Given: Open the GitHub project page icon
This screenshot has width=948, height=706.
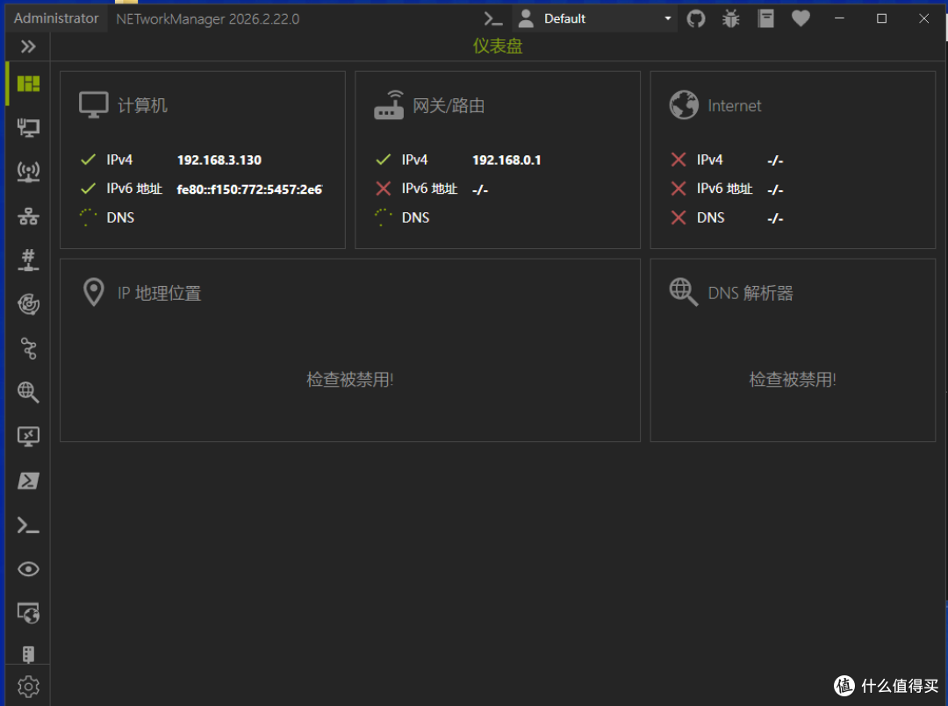Looking at the screenshot, I should (696, 18).
